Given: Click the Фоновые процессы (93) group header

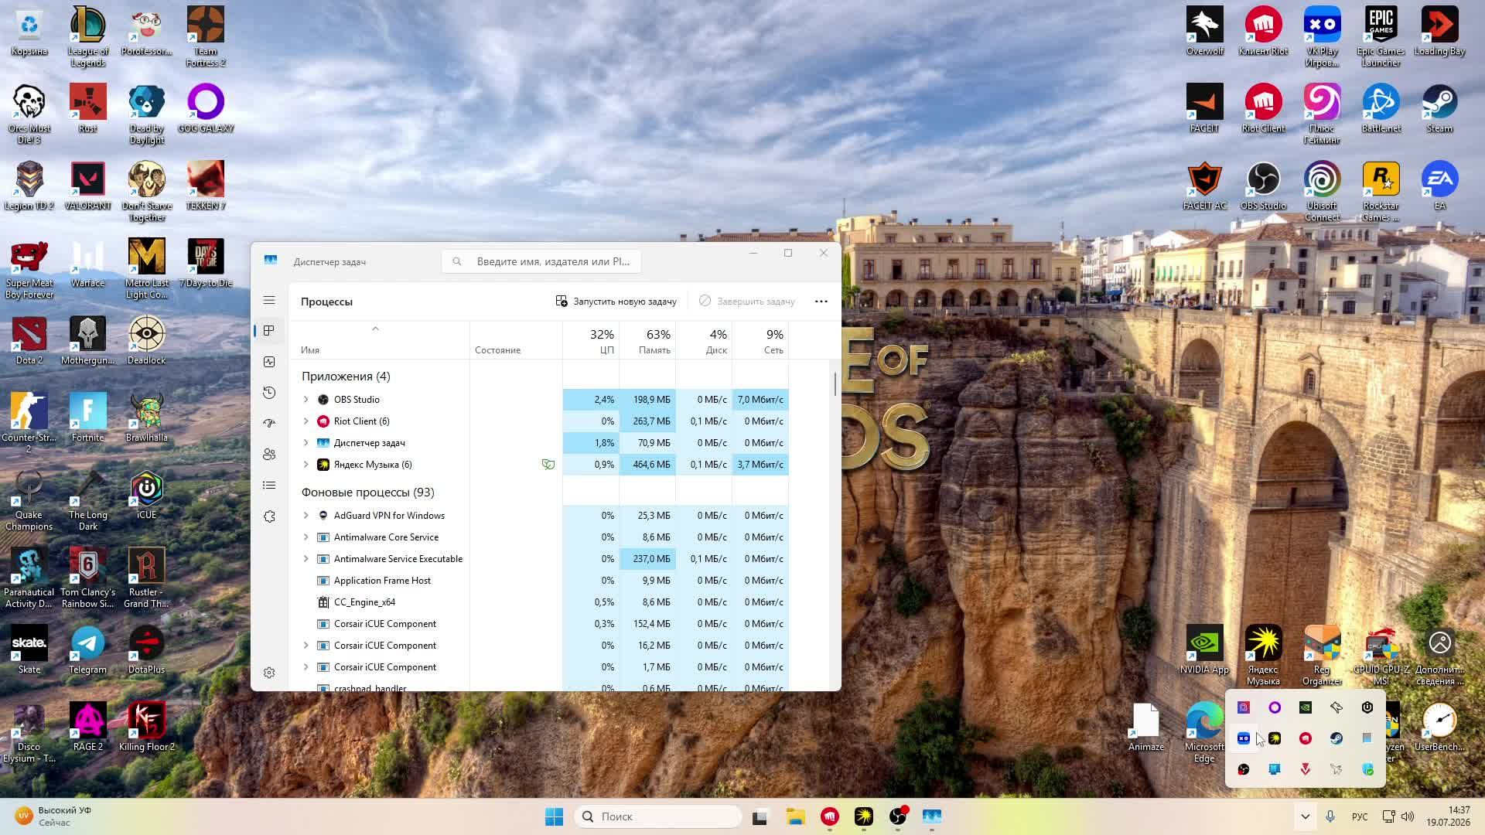Looking at the screenshot, I should coord(367,492).
